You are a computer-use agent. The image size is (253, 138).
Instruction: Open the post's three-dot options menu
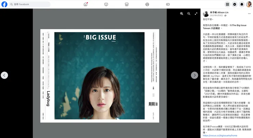click(249, 14)
